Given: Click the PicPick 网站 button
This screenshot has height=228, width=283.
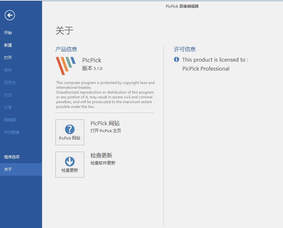Looking at the screenshot, I should point(70,132).
